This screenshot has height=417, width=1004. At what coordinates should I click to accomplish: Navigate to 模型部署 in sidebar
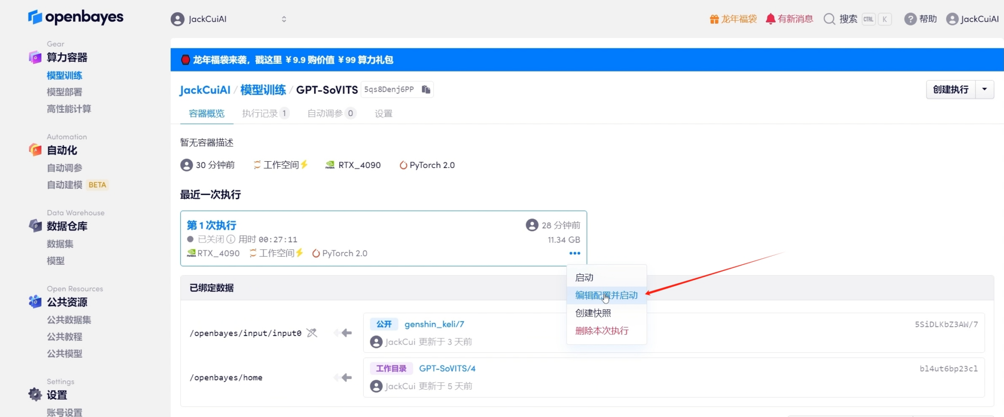pos(64,92)
